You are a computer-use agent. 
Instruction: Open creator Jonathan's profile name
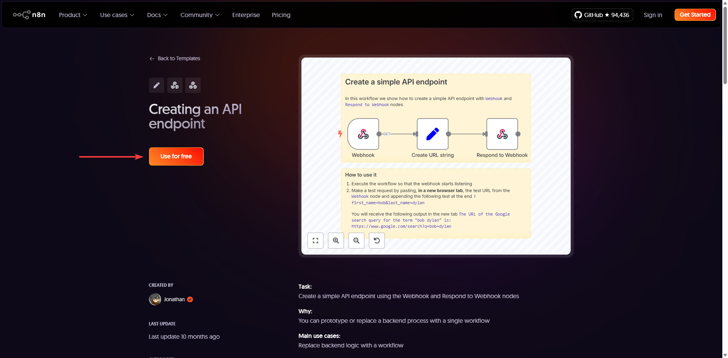pos(174,299)
